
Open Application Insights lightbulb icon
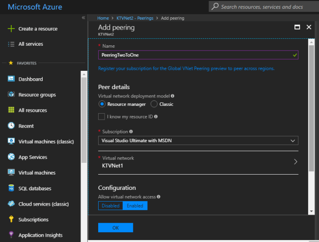click(x=11, y=235)
